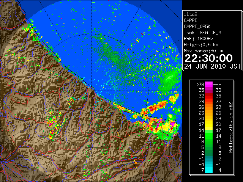This screenshot has height=182, width=243.
Task: Click the '24 JUN 2010 JST' date
Action: click(212, 66)
